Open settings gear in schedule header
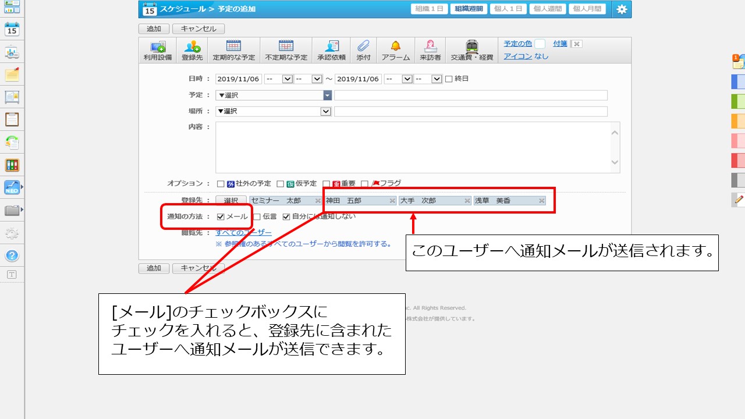The width and height of the screenshot is (745, 419). [x=622, y=9]
